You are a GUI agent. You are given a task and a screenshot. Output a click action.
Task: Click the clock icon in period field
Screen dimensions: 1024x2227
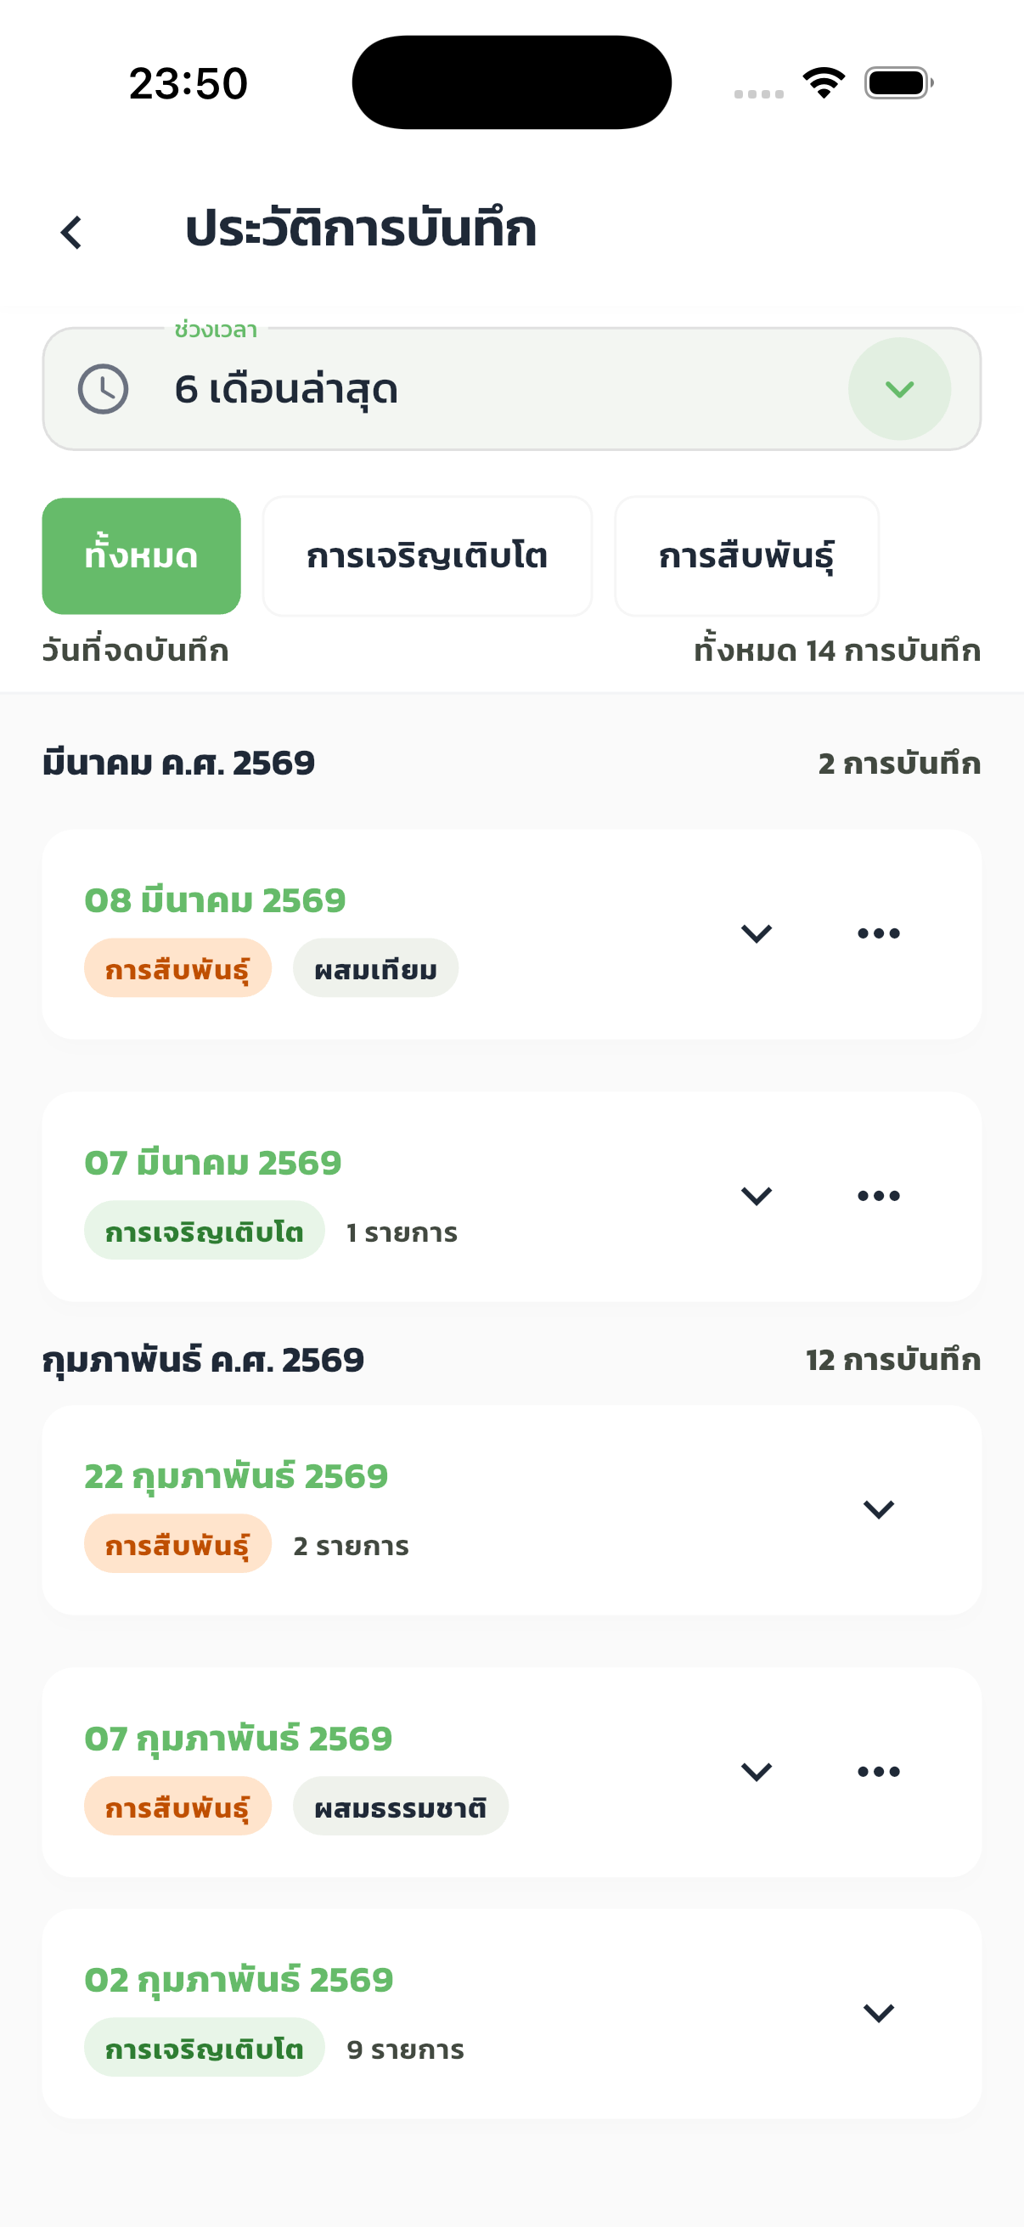pos(104,389)
